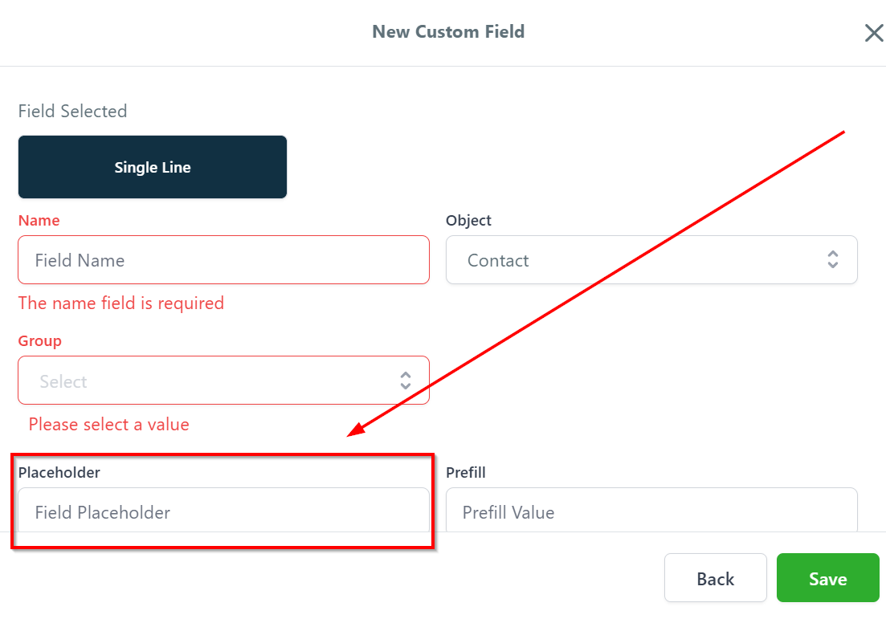Click the 'Please select a value' error
Image resolution: width=886 pixels, height=619 pixels.
tap(109, 424)
